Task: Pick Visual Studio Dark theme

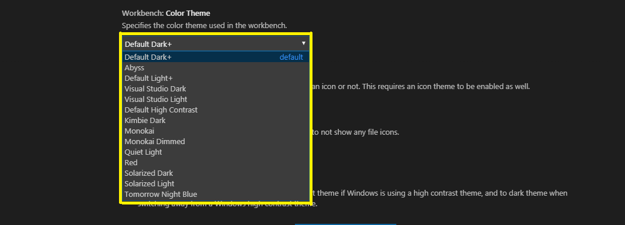Action: tap(215, 89)
